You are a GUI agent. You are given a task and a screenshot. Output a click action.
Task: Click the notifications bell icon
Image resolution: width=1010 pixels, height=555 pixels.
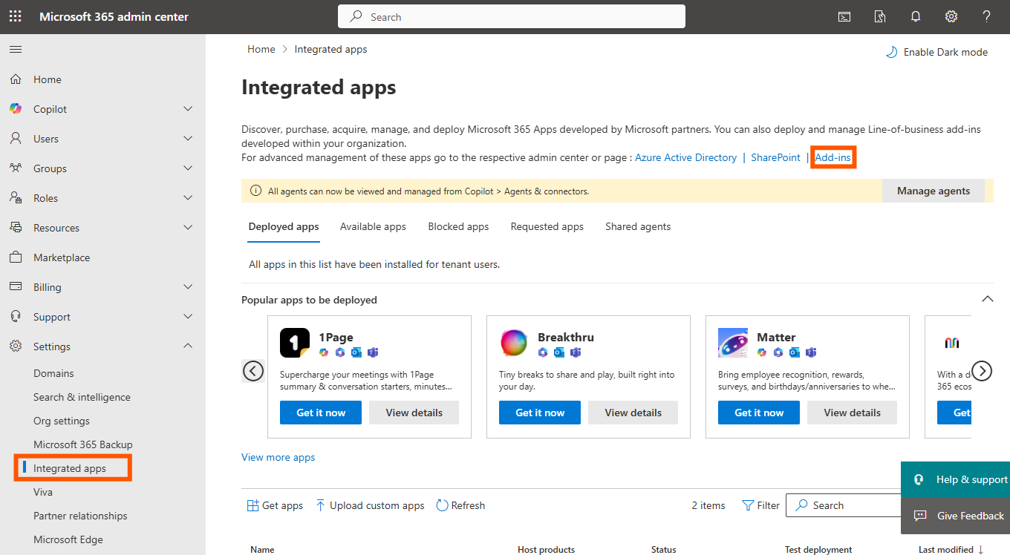(916, 16)
